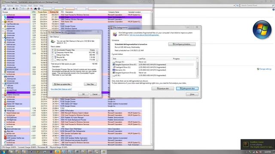The height and width of the screenshot is (154, 275).
Task: Click the Analyze disk button
Action: (163, 89)
